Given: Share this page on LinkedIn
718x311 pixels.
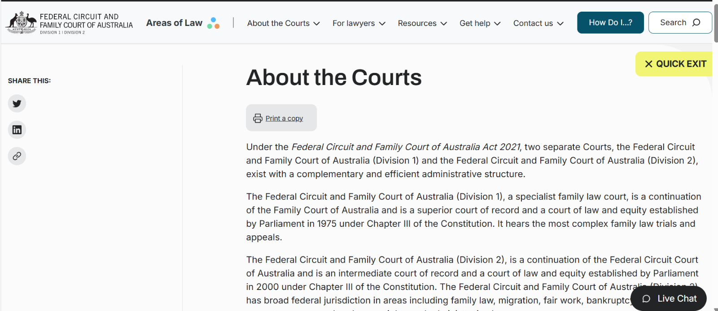Looking at the screenshot, I should [x=17, y=130].
